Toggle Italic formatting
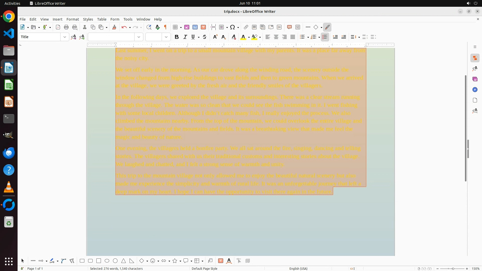Image resolution: width=482 pixels, height=271 pixels. coord(185,37)
